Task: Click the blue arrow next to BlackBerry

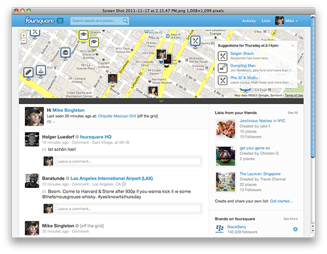Action: click(x=295, y=229)
